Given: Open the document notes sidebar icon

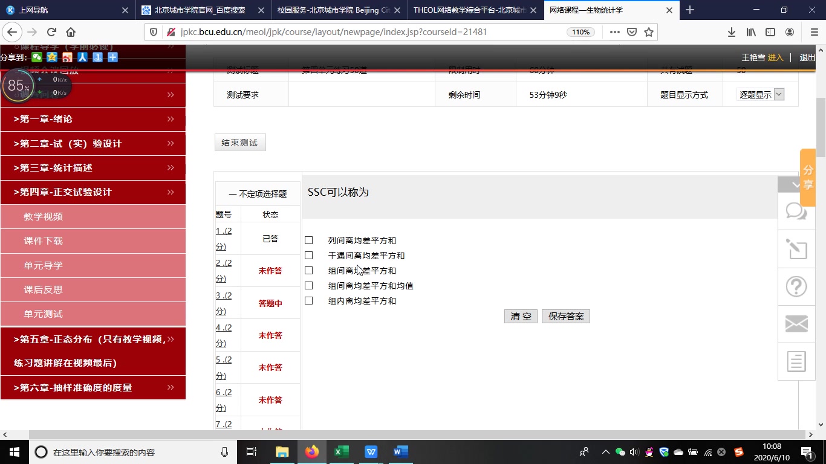Looking at the screenshot, I should [796, 362].
